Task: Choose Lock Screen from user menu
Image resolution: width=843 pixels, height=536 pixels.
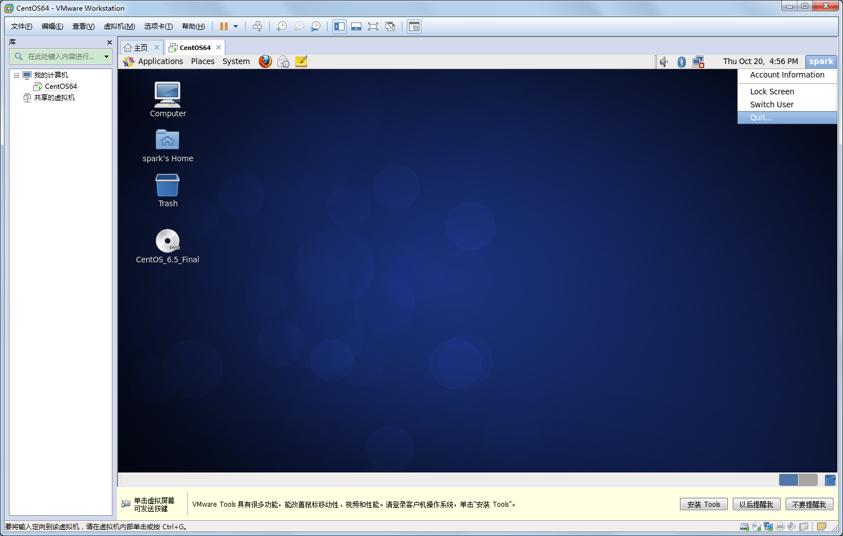Action: tap(787, 92)
